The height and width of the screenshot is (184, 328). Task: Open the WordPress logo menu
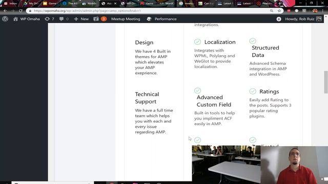coord(5,19)
